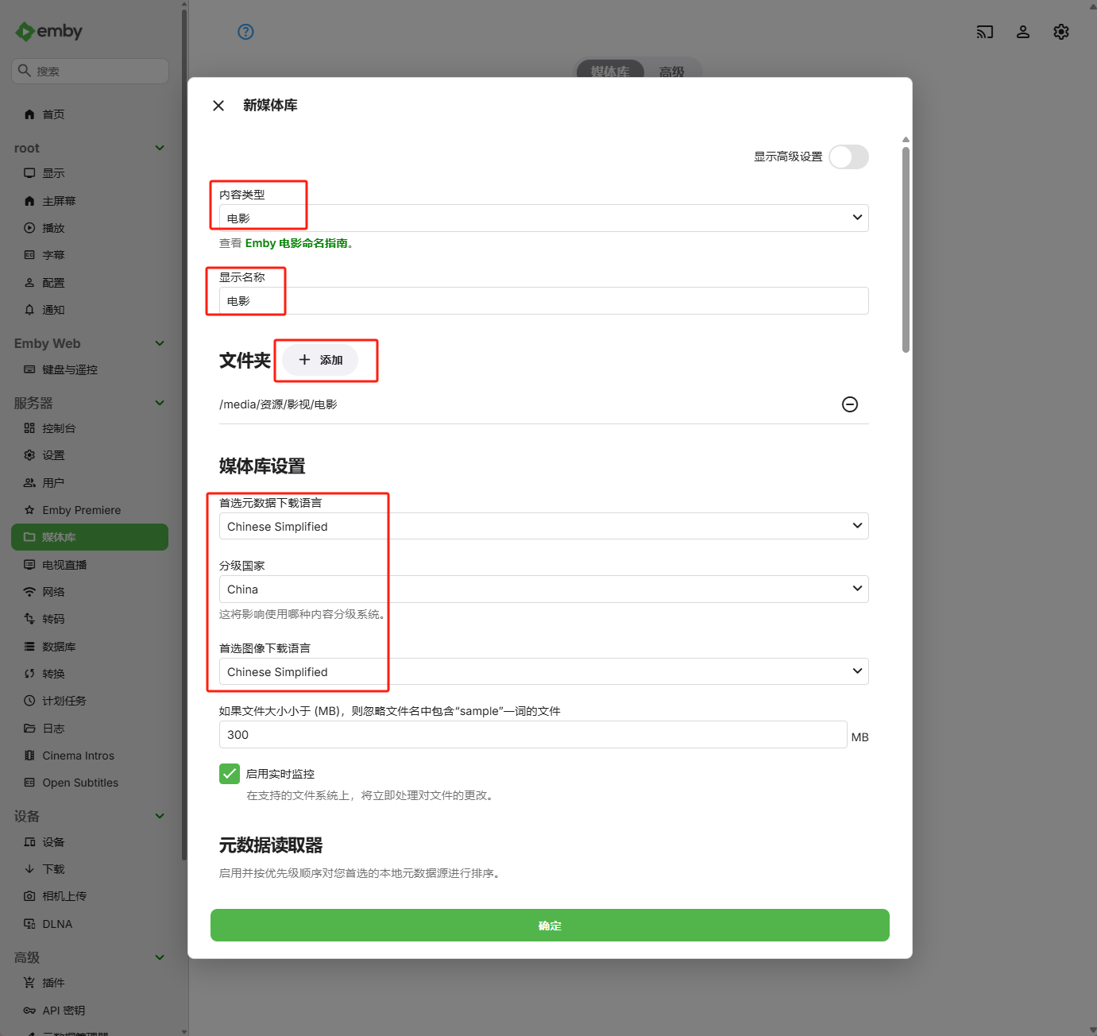Open Emby Premiere settings
Viewport: 1097px width, 1036px height.
(x=82, y=509)
